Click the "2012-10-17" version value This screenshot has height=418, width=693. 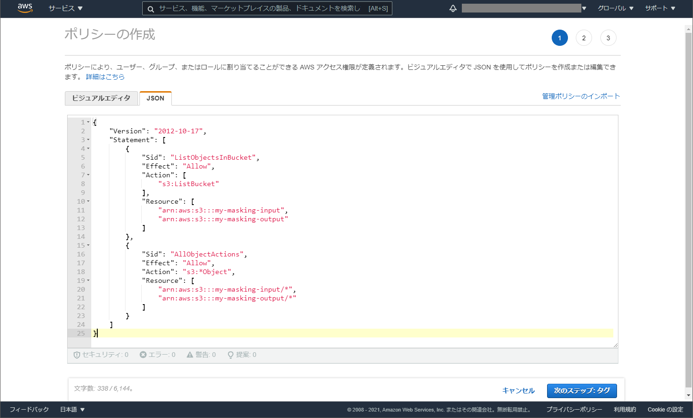178,131
